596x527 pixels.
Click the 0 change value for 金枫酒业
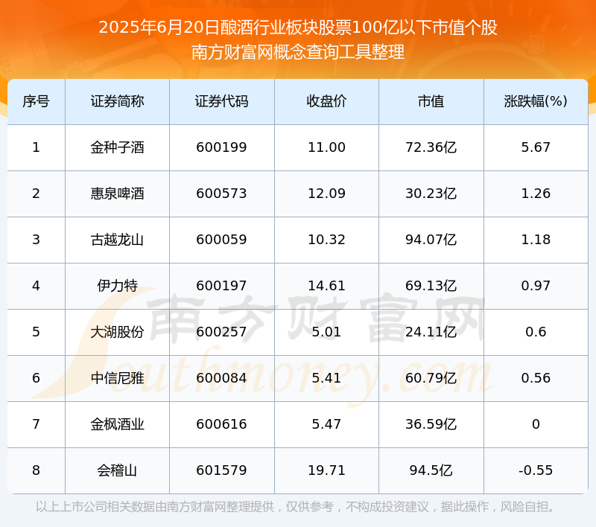[536, 424]
